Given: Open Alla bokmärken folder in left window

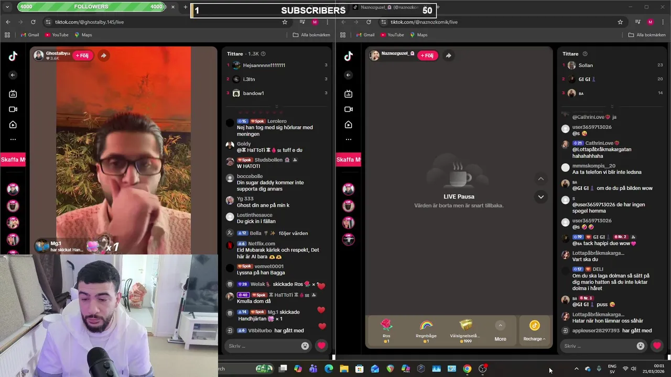Looking at the screenshot, I should pyautogui.click(x=311, y=35).
